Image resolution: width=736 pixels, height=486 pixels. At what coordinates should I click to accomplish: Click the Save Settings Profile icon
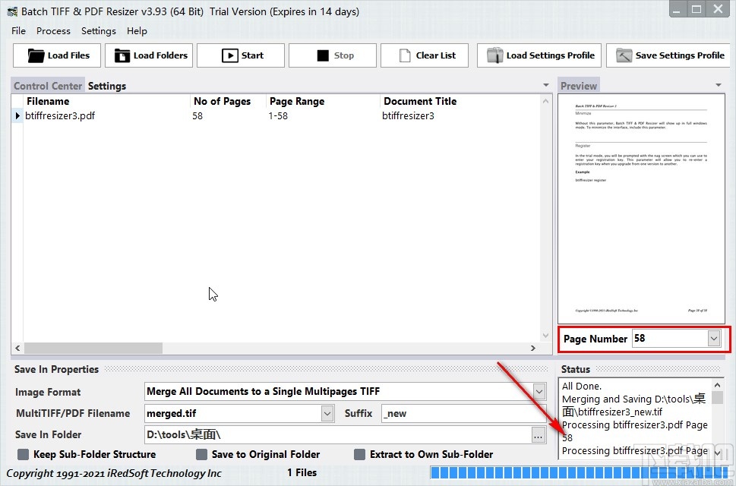[x=624, y=55]
